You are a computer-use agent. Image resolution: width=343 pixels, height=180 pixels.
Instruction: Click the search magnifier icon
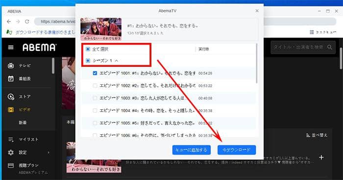tap(329, 47)
